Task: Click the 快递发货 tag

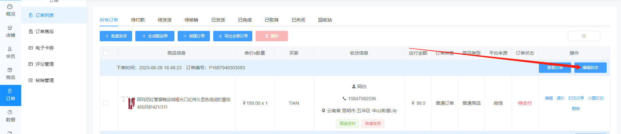Action: point(373,124)
